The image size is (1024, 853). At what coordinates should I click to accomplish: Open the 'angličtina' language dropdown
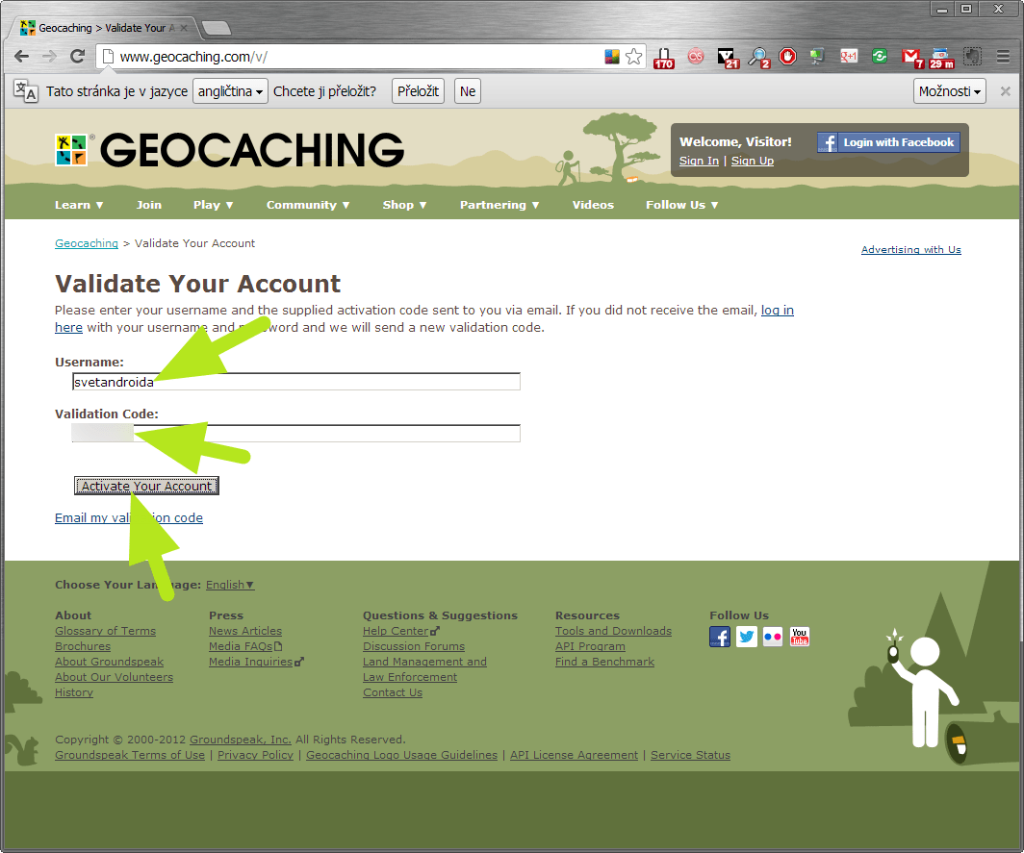click(231, 91)
